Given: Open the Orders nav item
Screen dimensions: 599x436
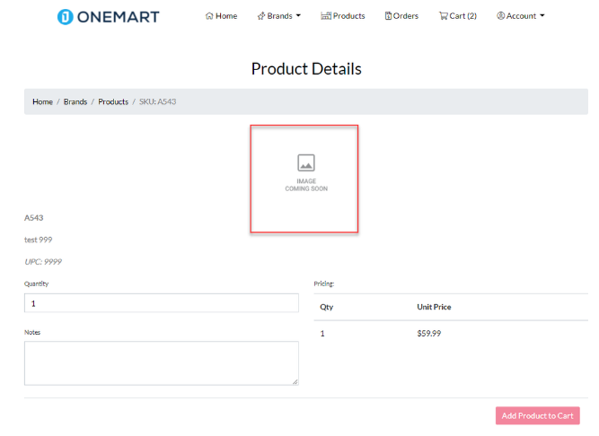Looking at the screenshot, I should [x=401, y=16].
